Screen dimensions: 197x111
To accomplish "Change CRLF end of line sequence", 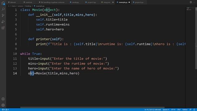I will click(x=179, y=110).
